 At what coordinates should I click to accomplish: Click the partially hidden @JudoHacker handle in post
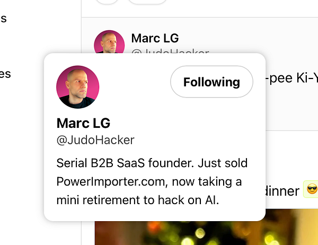point(170,51)
